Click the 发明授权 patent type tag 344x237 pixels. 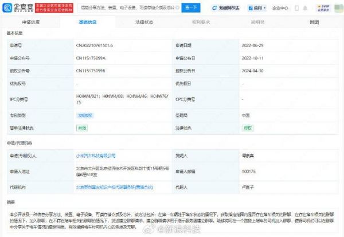(85, 115)
